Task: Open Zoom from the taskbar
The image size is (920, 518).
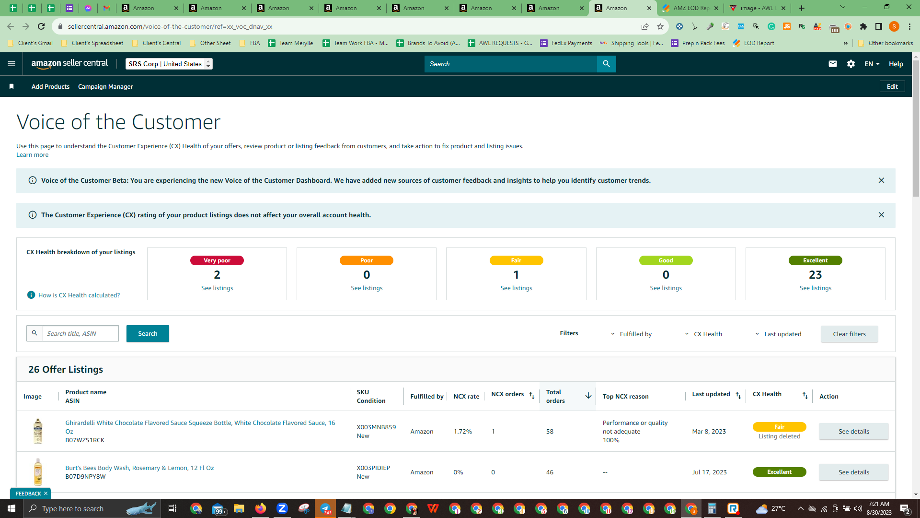Action: pos(282,508)
